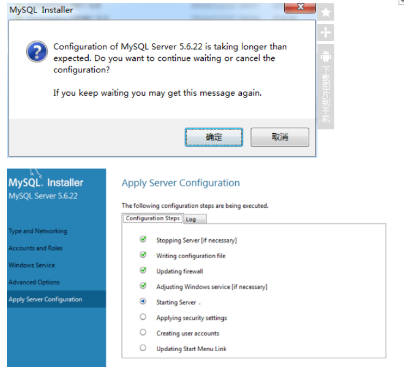Select Windows Service sidebar step
This screenshot has height=367, width=404.
(32, 265)
